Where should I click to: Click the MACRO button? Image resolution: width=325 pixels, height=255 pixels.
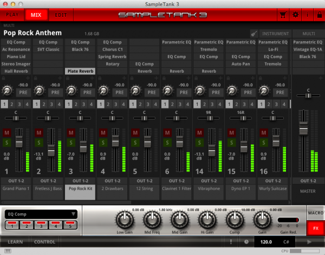point(315,214)
